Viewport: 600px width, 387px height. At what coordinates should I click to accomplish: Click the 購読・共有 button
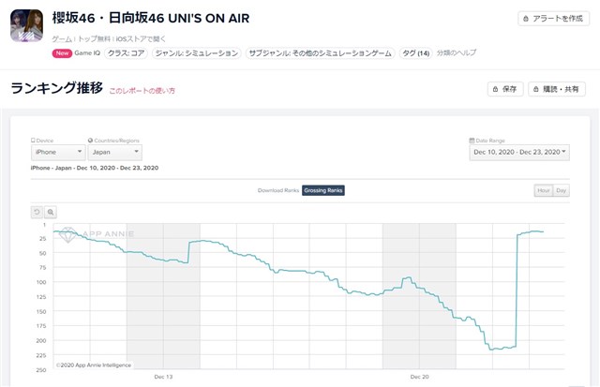[x=556, y=89]
